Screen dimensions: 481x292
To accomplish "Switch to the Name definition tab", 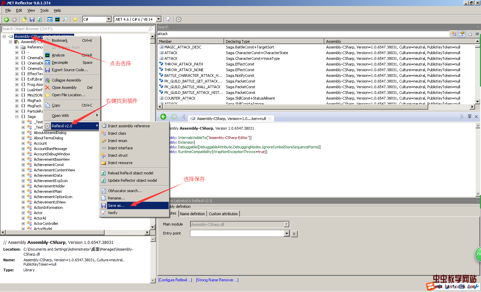I will [x=192, y=214].
